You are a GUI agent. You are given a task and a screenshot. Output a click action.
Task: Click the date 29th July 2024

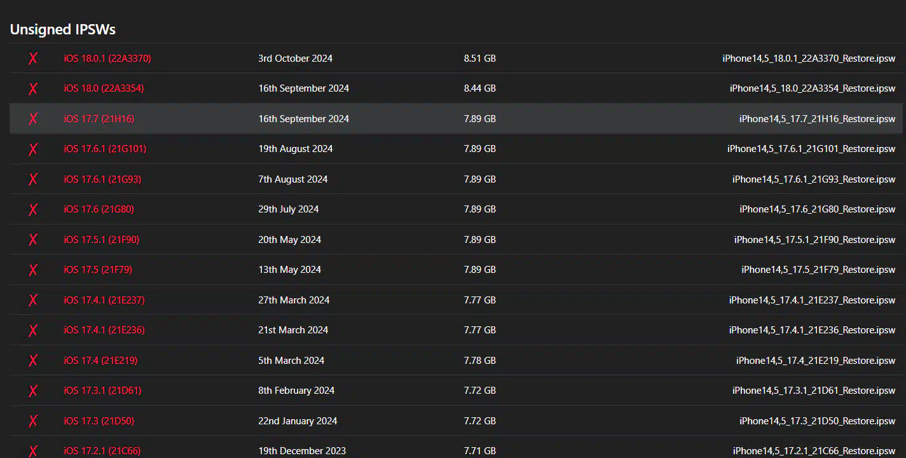pos(289,209)
